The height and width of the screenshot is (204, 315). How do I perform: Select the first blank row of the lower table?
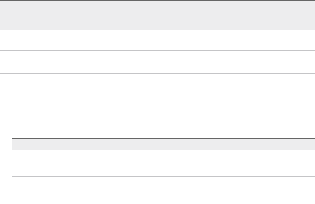[x=164, y=163]
